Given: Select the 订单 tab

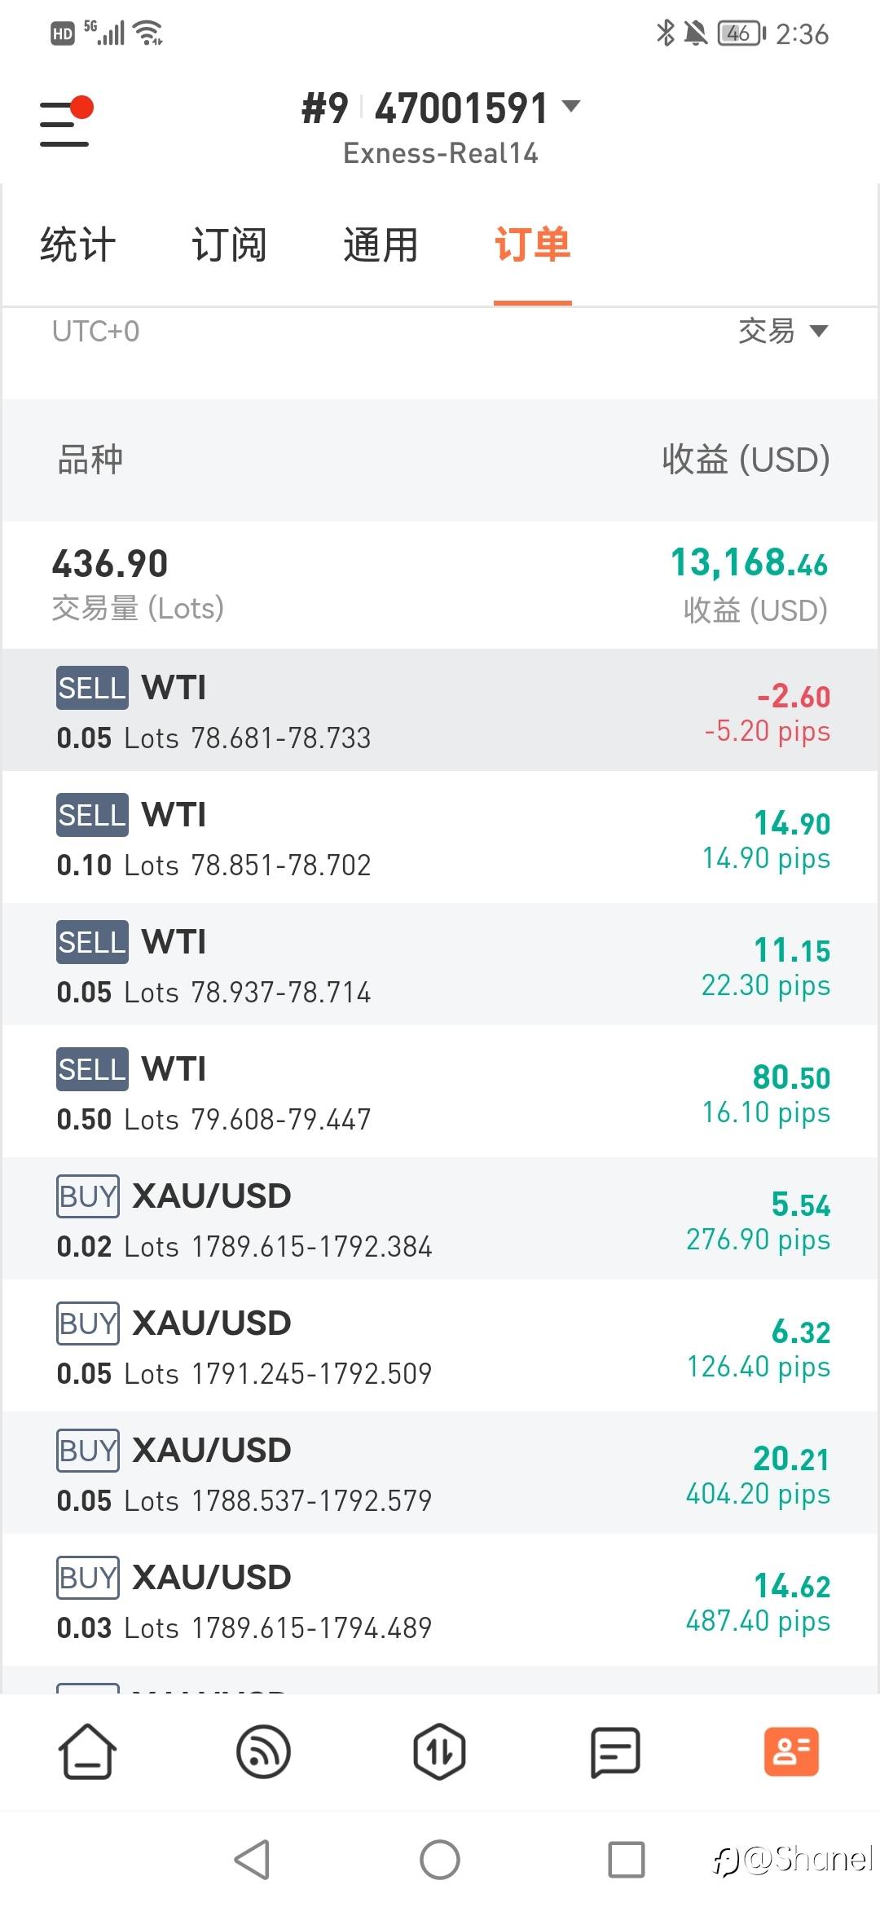Looking at the screenshot, I should [x=532, y=244].
